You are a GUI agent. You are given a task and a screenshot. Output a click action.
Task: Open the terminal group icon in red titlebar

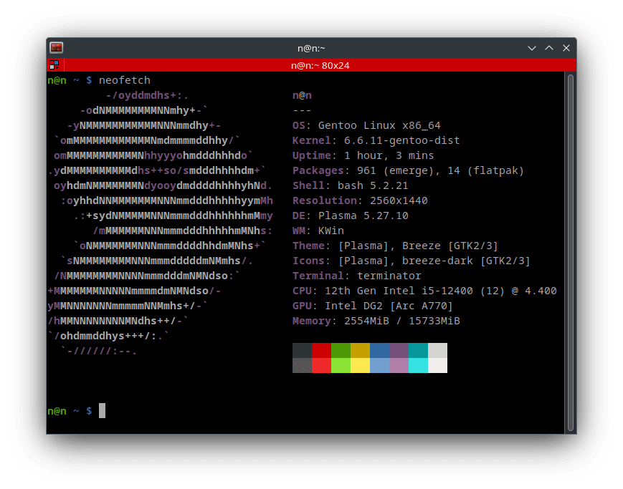(x=54, y=64)
